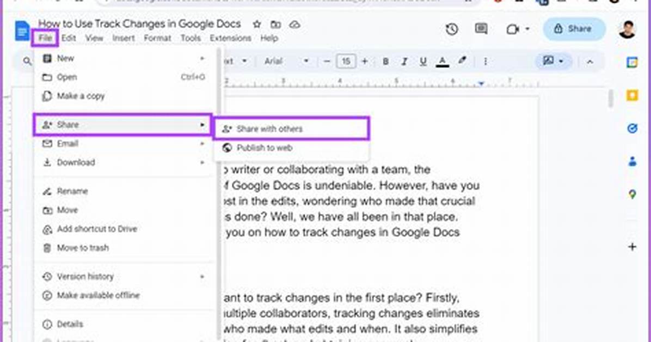Select Move to trash

point(125,248)
